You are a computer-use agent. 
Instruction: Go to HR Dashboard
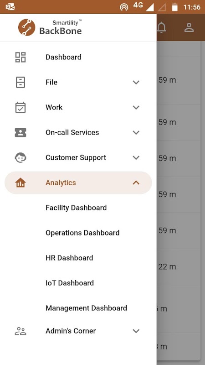coord(69,258)
